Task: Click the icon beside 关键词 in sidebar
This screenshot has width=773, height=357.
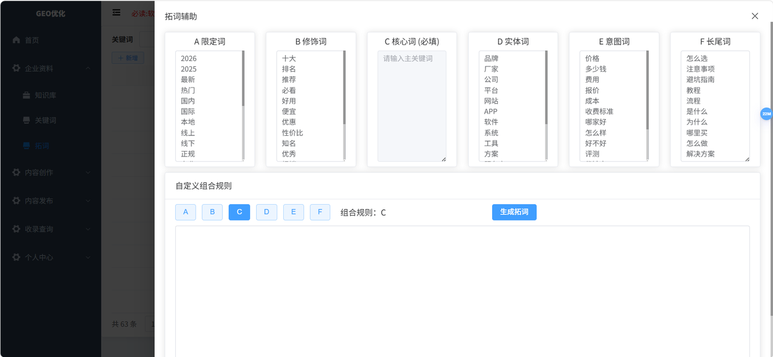Action: 27,120
